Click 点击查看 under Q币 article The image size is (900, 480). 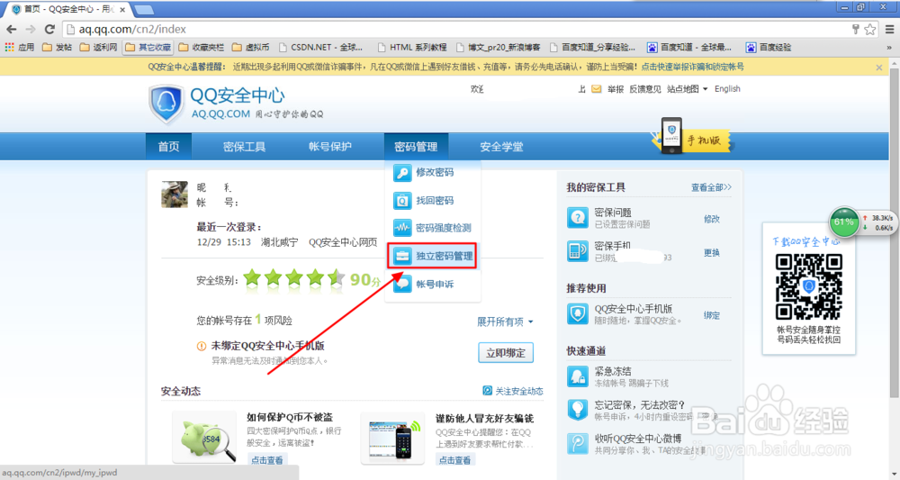coord(267,460)
